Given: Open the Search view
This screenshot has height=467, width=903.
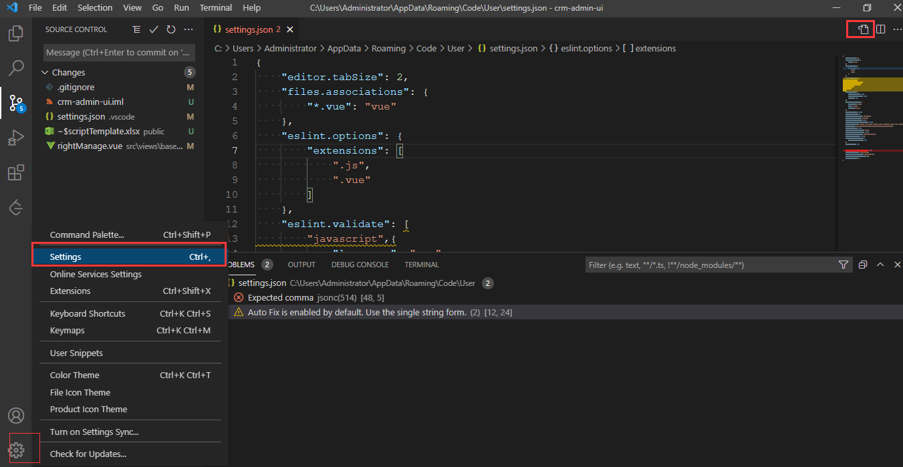Looking at the screenshot, I should click(17, 67).
